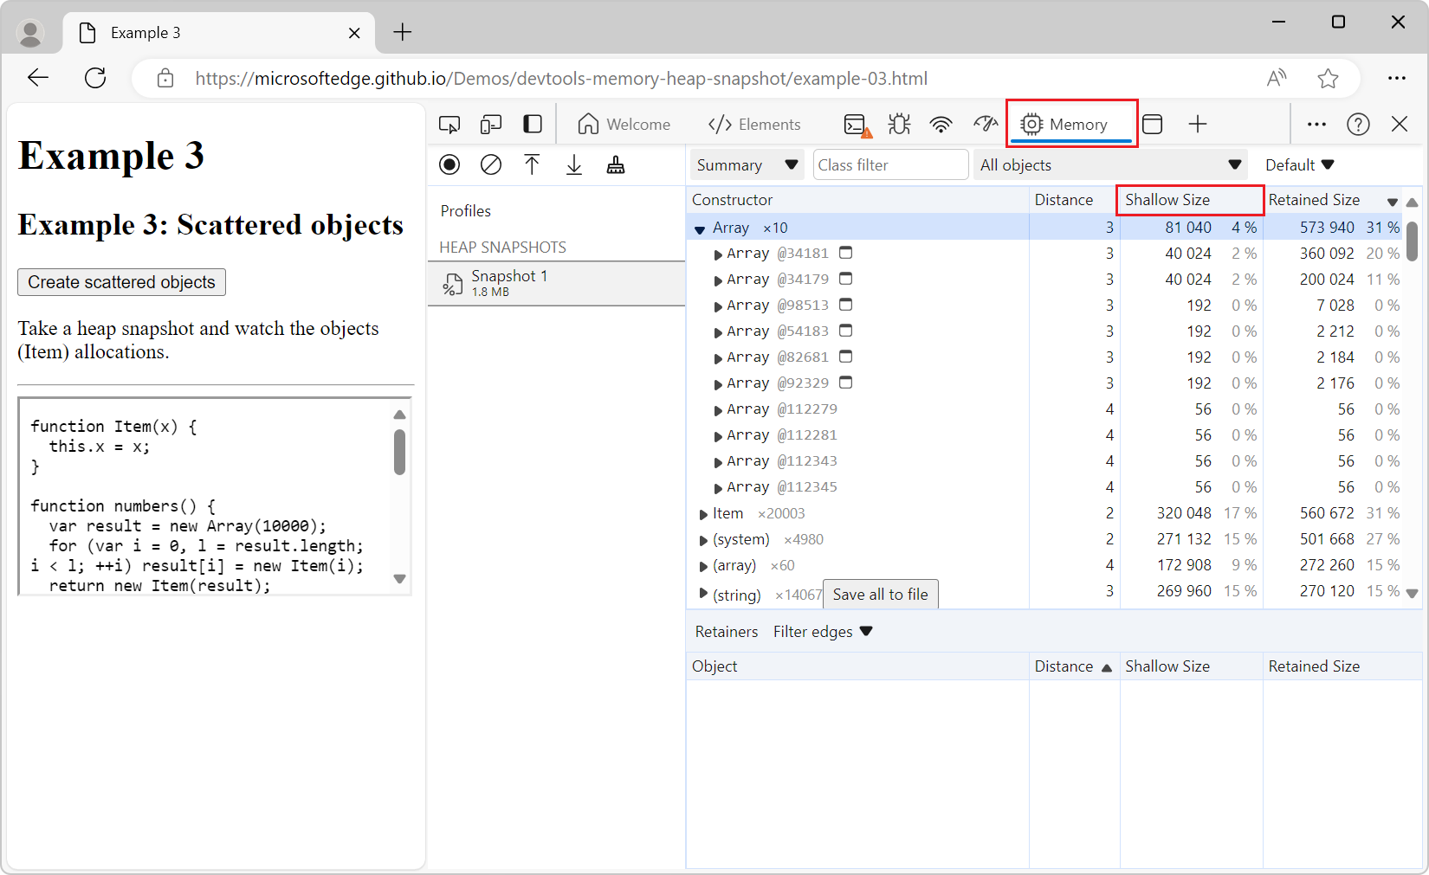Open DevTools customization menu with three dots
The height and width of the screenshot is (875, 1429).
point(1316,124)
